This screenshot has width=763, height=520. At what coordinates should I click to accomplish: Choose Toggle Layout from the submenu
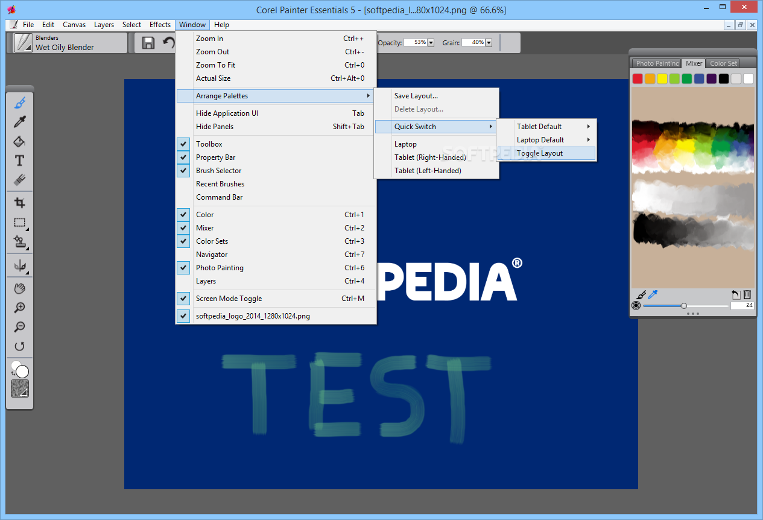[547, 153]
